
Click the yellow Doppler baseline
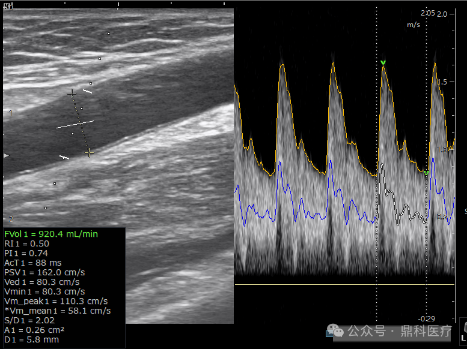[x=344, y=284]
